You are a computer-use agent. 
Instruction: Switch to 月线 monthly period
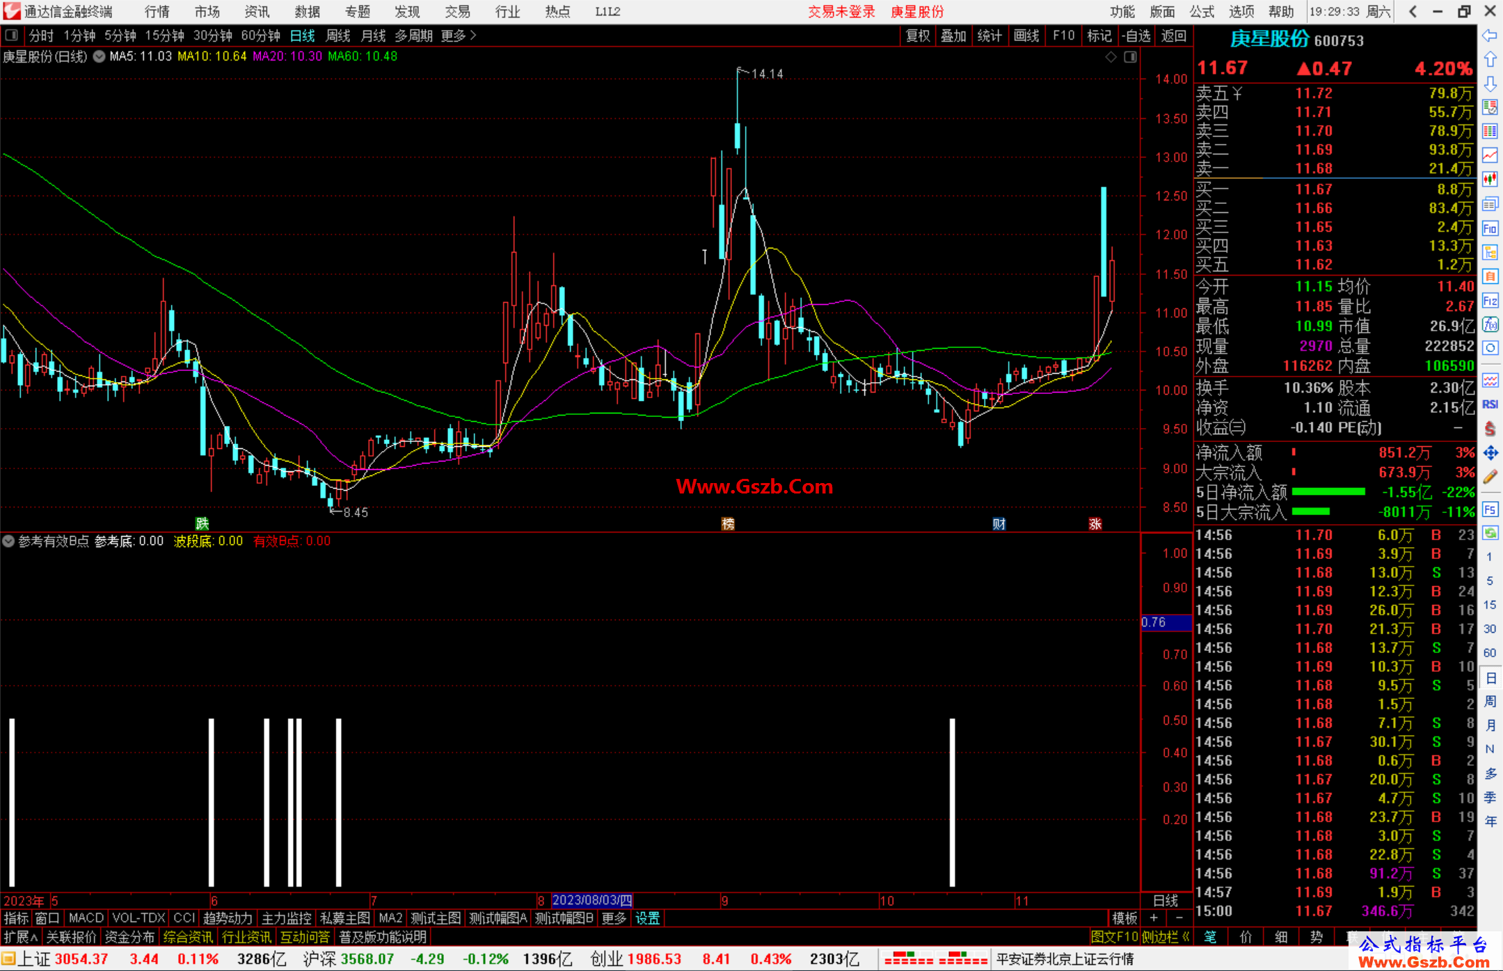(374, 35)
